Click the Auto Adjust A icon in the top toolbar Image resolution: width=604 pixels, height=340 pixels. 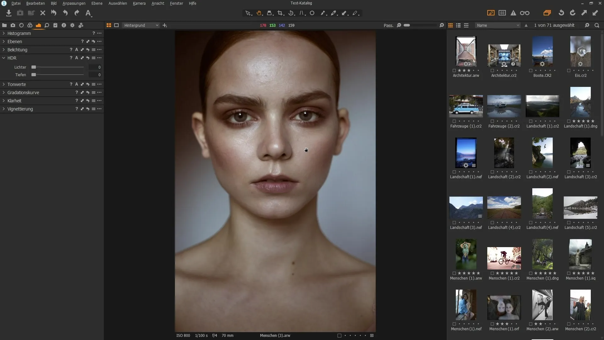[x=88, y=13]
